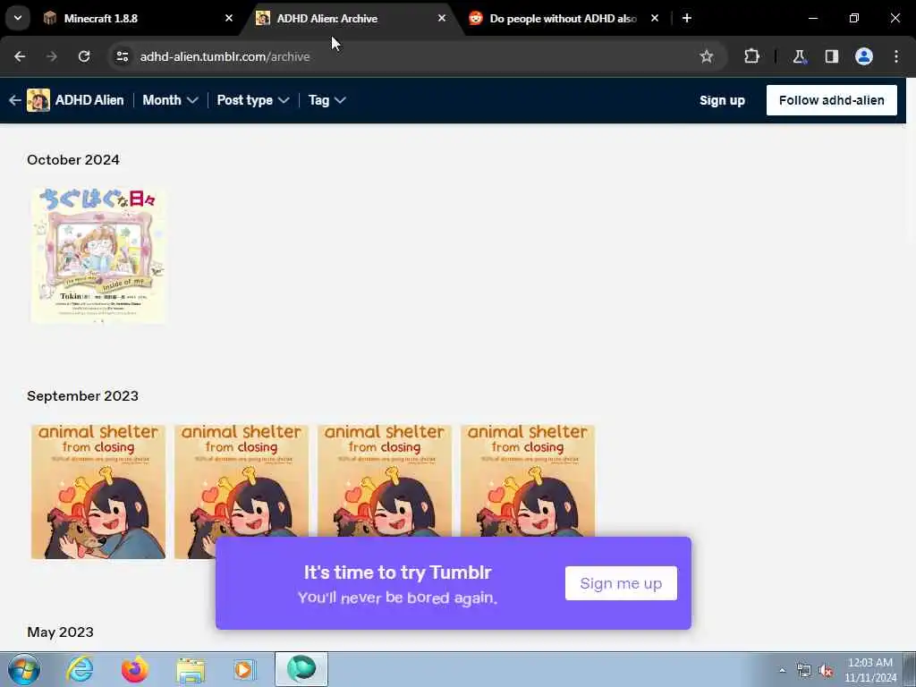The height and width of the screenshot is (687, 916).
Task: Open the ADHD Alien blog title link
Action: click(89, 100)
